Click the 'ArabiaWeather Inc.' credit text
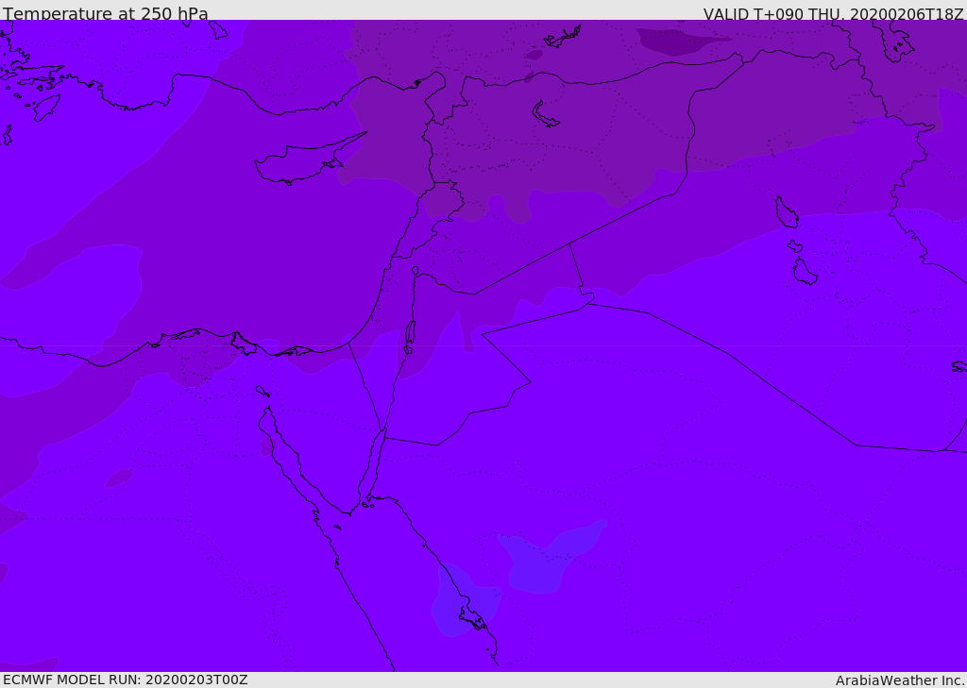The width and height of the screenshot is (967, 688). [x=899, y=680]
